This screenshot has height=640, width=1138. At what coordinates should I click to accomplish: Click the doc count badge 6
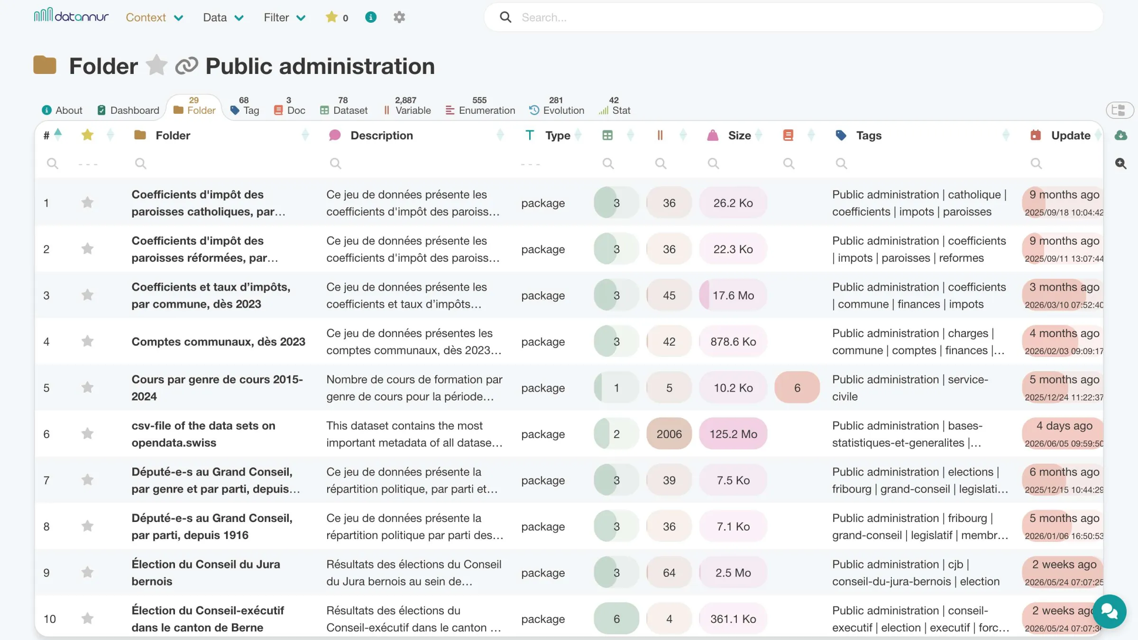(x=797, y=388)
